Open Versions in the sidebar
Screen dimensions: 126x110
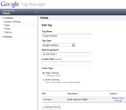tap(8, 37)
